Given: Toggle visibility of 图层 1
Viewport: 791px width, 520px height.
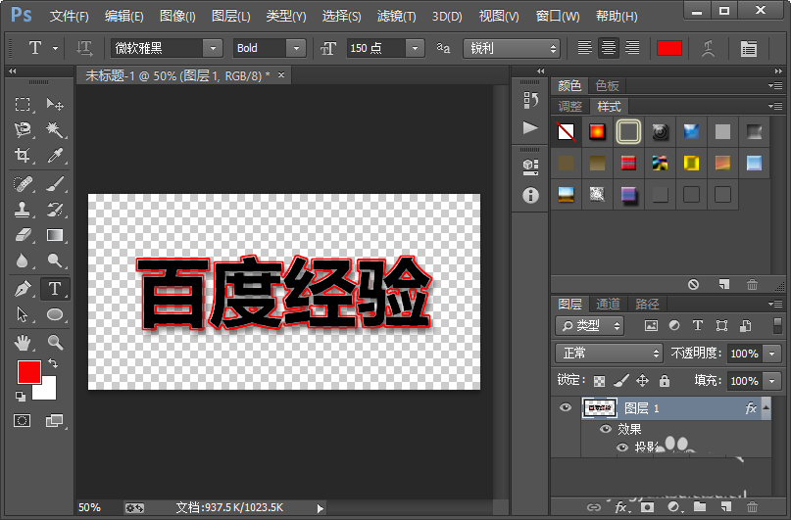Looking at the screenshot, I should [566, 407].
